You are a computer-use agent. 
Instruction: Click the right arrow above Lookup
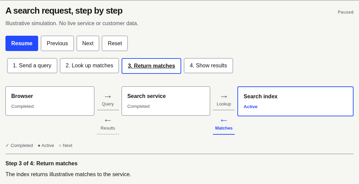click(x=224, y=97)
